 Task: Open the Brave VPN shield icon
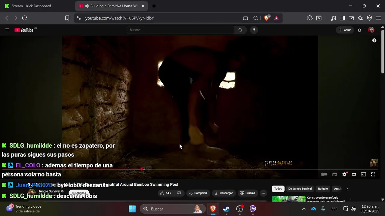pos(369,18)
